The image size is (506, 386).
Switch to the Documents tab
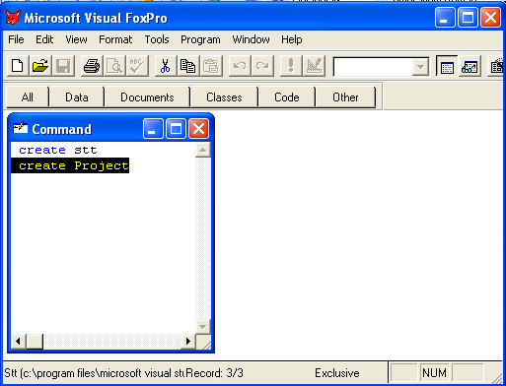(147, 97)
